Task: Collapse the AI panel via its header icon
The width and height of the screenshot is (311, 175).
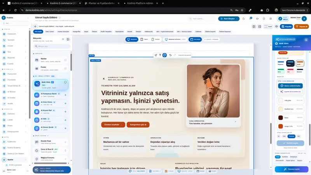Action: click(306, 40)
